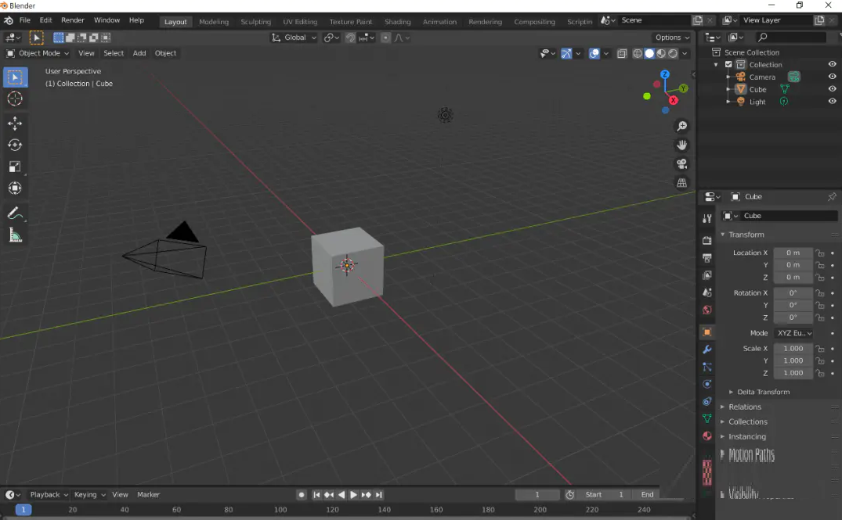The height and width of the screenshot is (520, 842).
Task: Switch to the Shading workspace tab
Action: (x=397, y=22)
